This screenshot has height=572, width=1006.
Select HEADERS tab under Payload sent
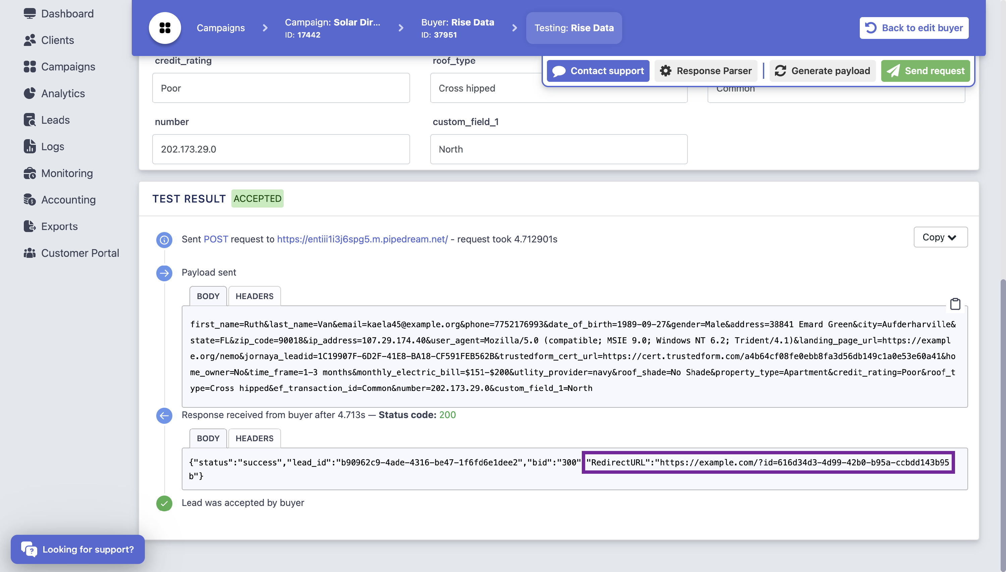coord(255,296)
